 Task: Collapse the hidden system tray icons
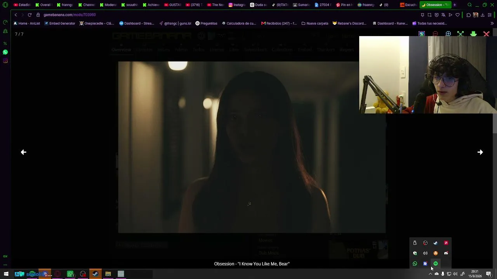tap(430, 274)
